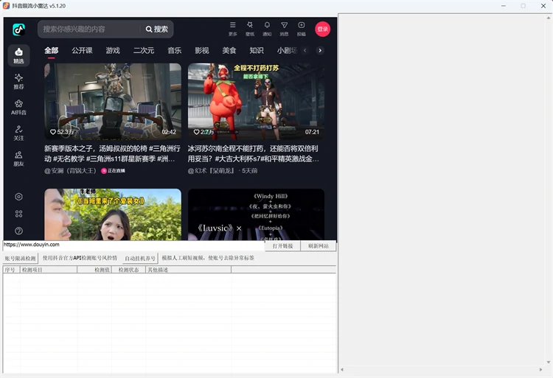Screen dimensions: 553x378
Task: Click the title 冰河苏尔南全程不能打药
Action: point(254,153)
